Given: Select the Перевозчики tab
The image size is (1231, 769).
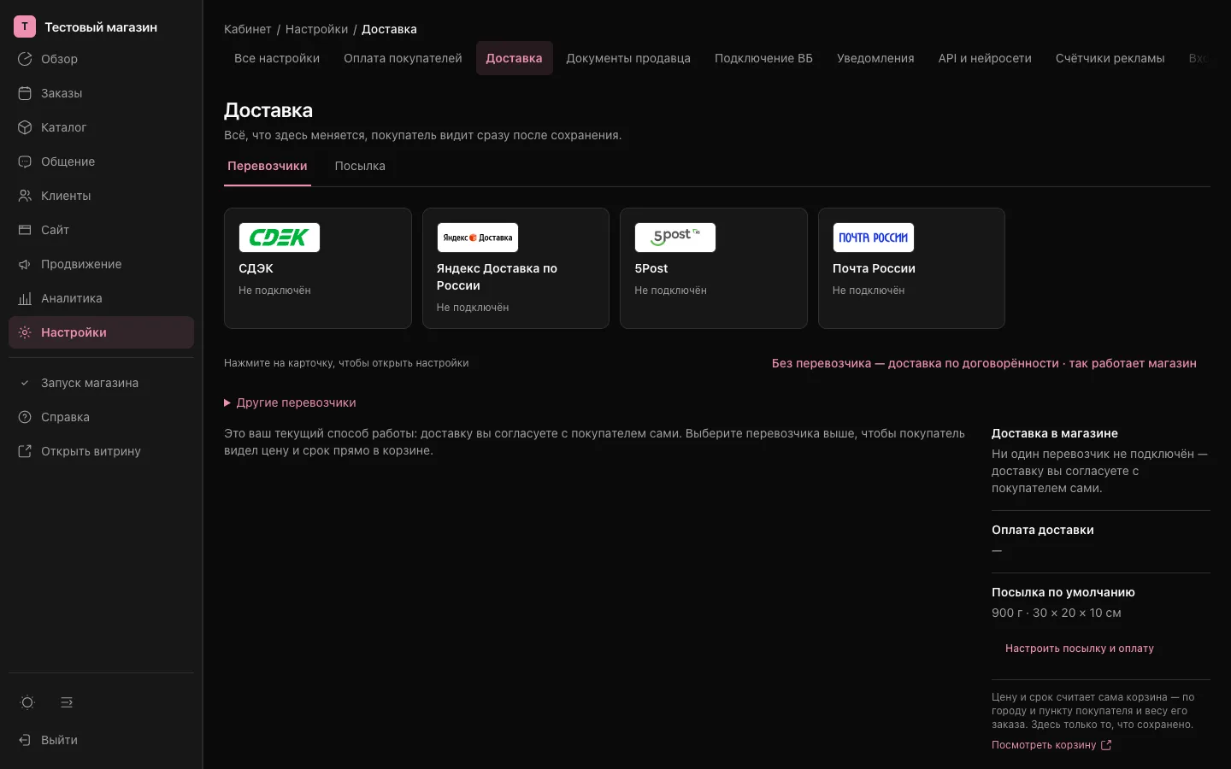Looking at the screenshot, I should tap(268, 166).
